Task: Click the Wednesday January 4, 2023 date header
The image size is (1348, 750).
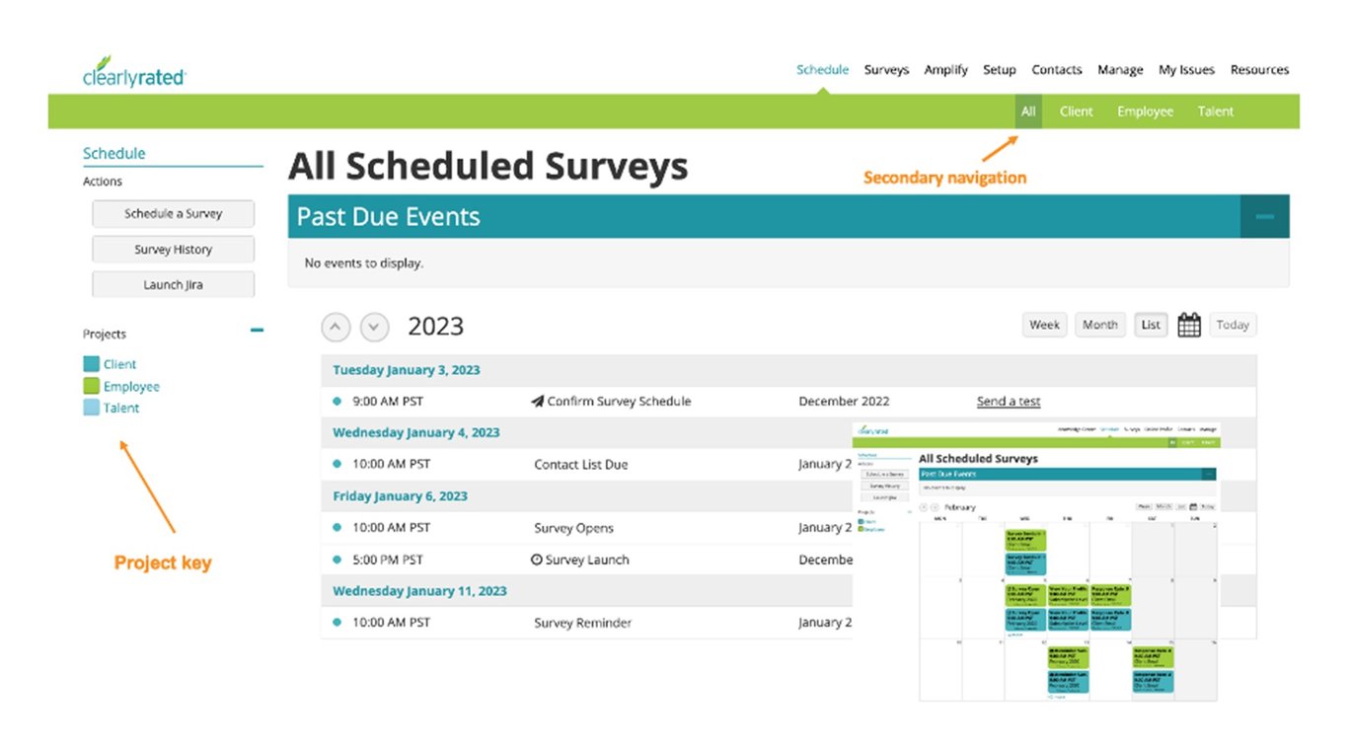Action: (415, 432)
